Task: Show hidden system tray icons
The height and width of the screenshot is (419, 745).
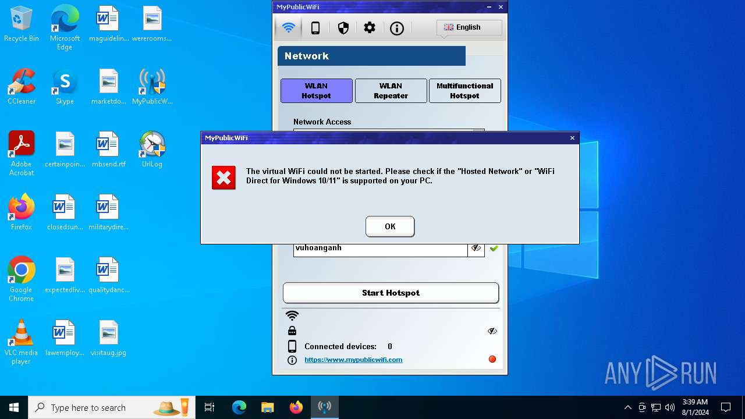Action: coord(627,407)
